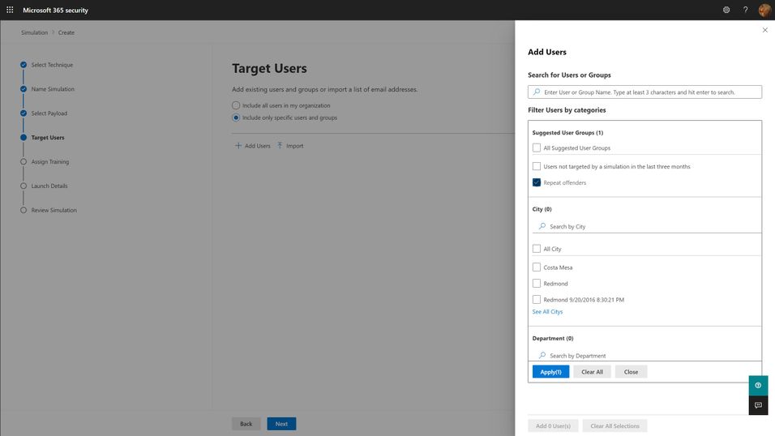The width and height of the screenshot is (775, 436).
Task: Check All Suggested User Groups
Action: [x=537, y=147]
